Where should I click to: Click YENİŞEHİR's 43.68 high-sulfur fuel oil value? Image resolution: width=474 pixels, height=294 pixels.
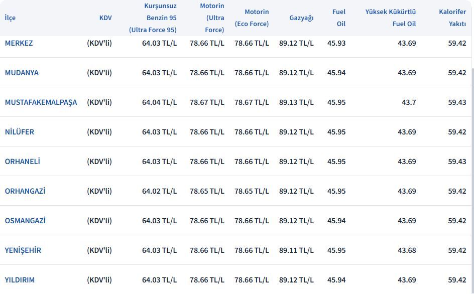(407, 250)
